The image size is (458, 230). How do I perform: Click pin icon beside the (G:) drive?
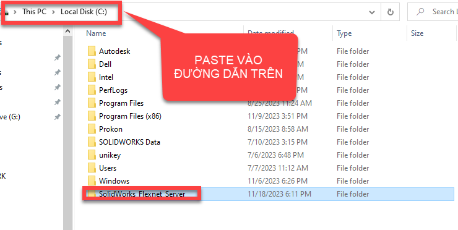[57, 117]
